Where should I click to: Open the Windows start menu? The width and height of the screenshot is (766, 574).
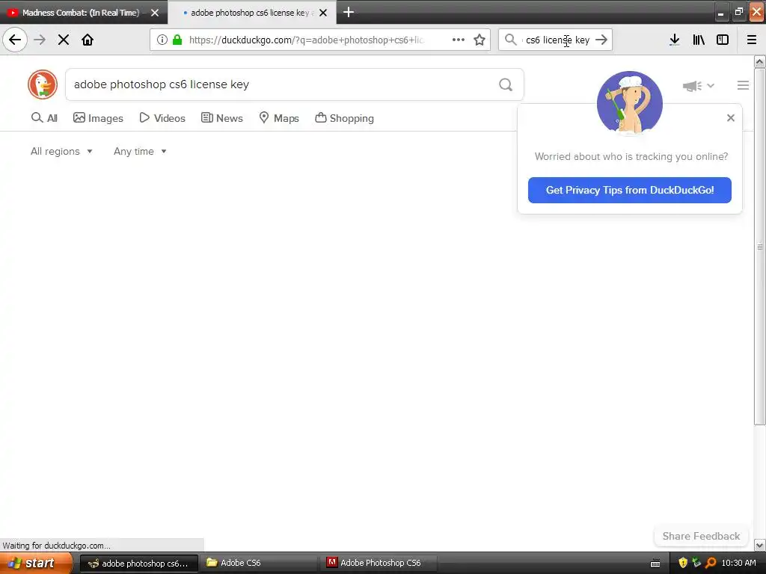coord(35,563)
